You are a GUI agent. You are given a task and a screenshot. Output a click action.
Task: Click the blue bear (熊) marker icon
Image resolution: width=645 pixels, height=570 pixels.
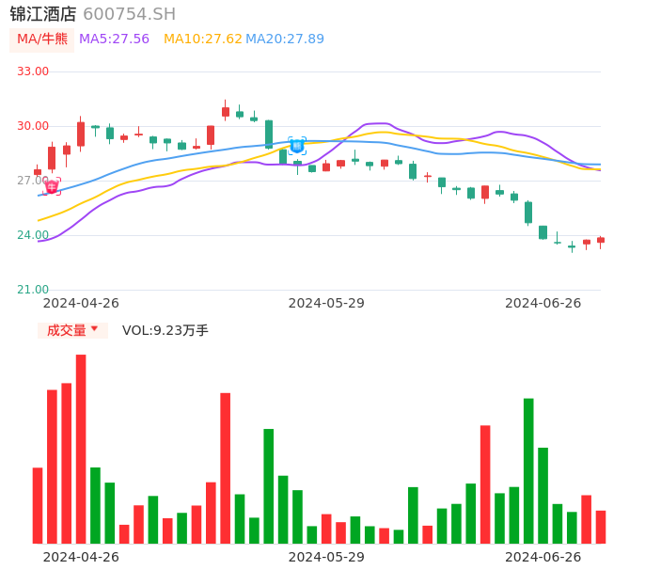(296, 145)
